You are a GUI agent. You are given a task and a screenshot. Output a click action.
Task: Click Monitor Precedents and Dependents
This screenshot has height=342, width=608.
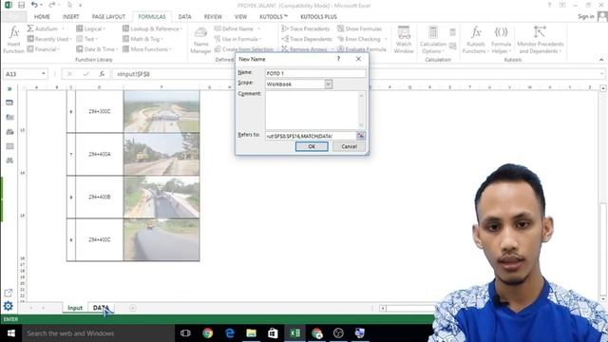pyautogui.click(x=541, y=40)
